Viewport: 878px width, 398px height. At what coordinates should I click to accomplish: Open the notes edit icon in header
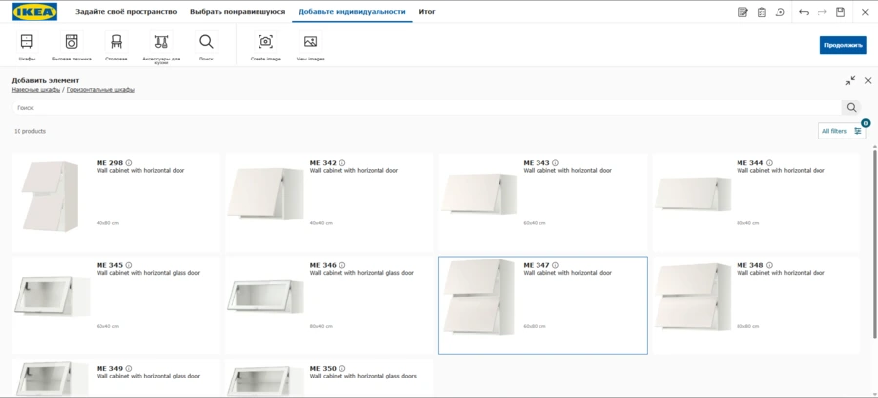pyautogui.click(x=743, y=12)
